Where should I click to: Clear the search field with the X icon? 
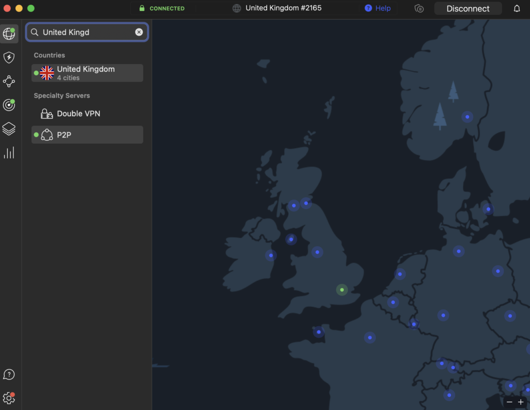click(x=139, y=32)
